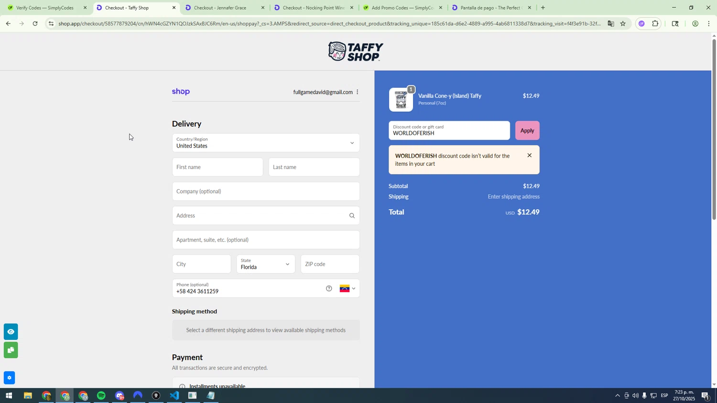Click the Discount code or gift card field
Image resolution: width=717 pixels, height=403 pixels.
point(449,130)
